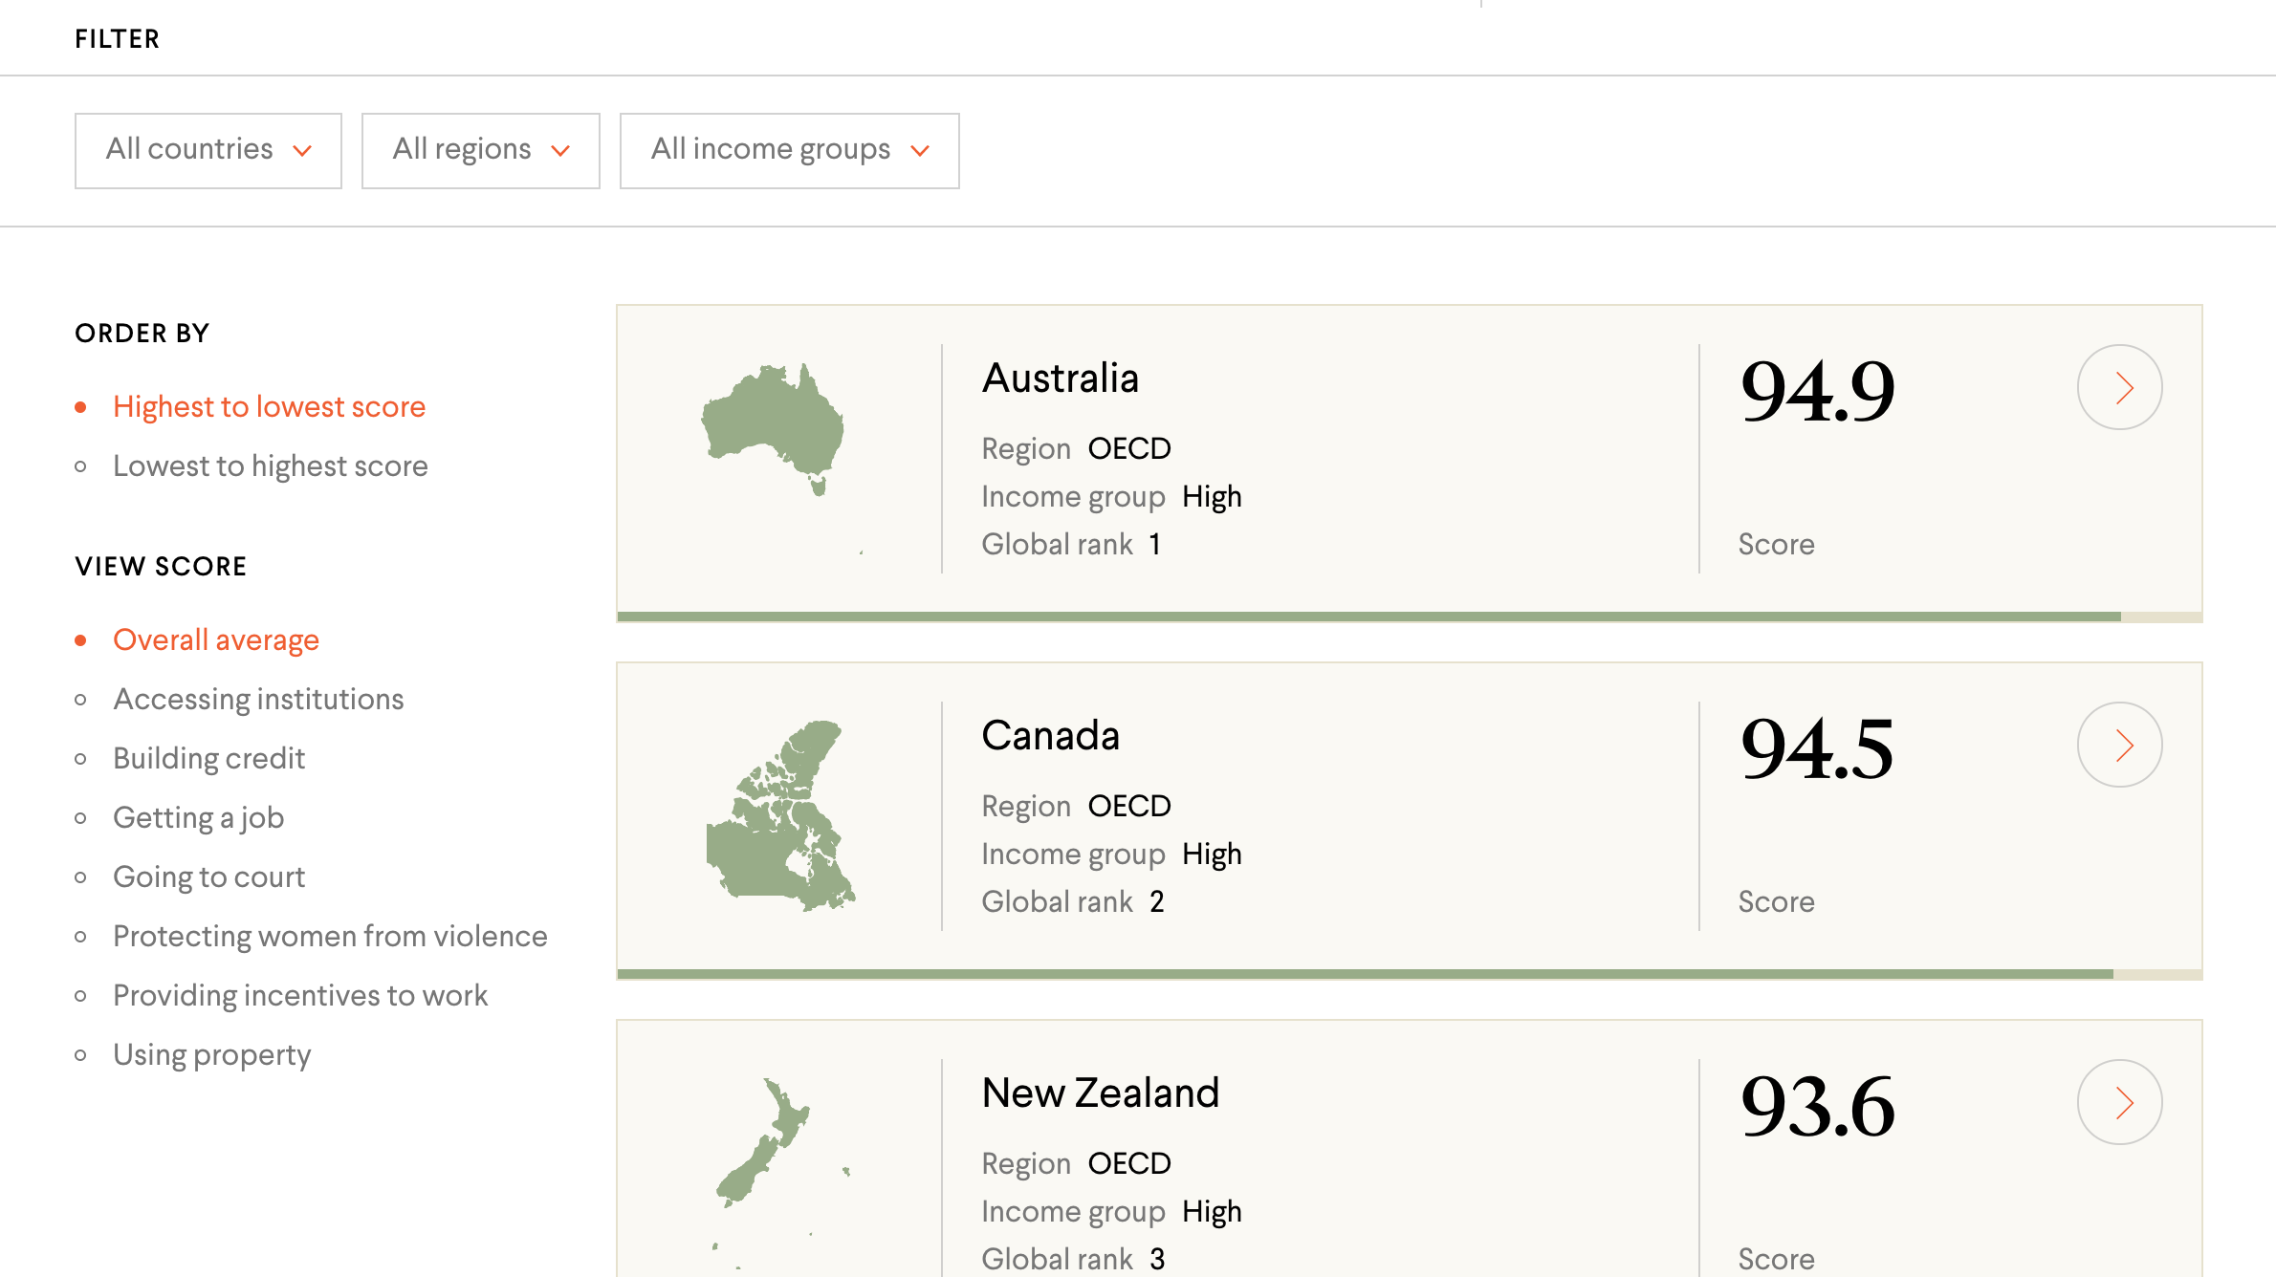This screenshot has height=1277, width=2276.
Task: Click the Australia country name link
Action: [1060, 379]
